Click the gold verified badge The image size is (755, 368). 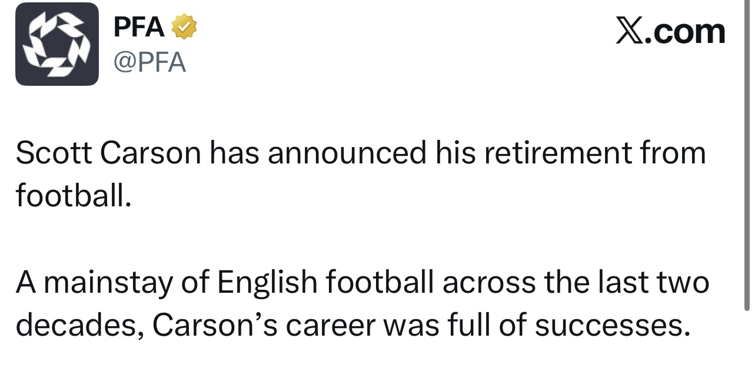click(184, 27)
